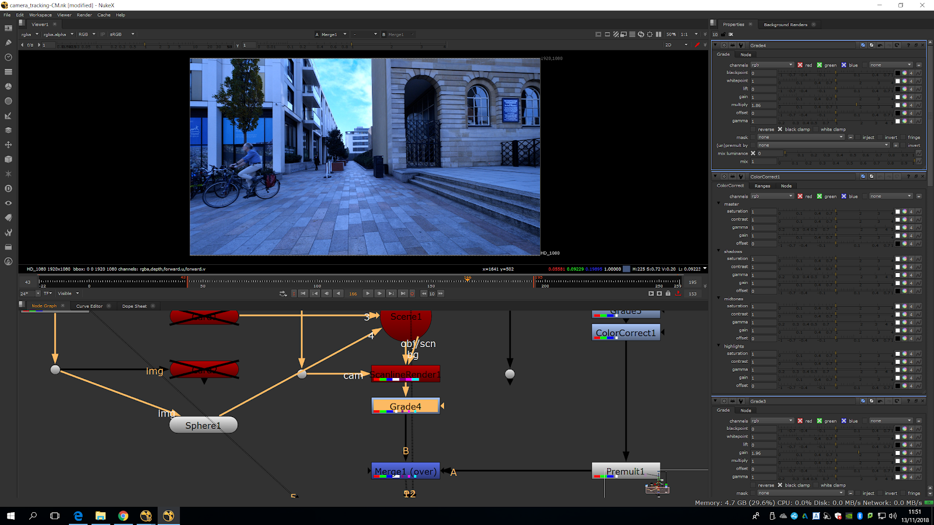This screenshot has height=525, width=934.
Task: Play the viewer timeline forward
Action: (367, 293)
